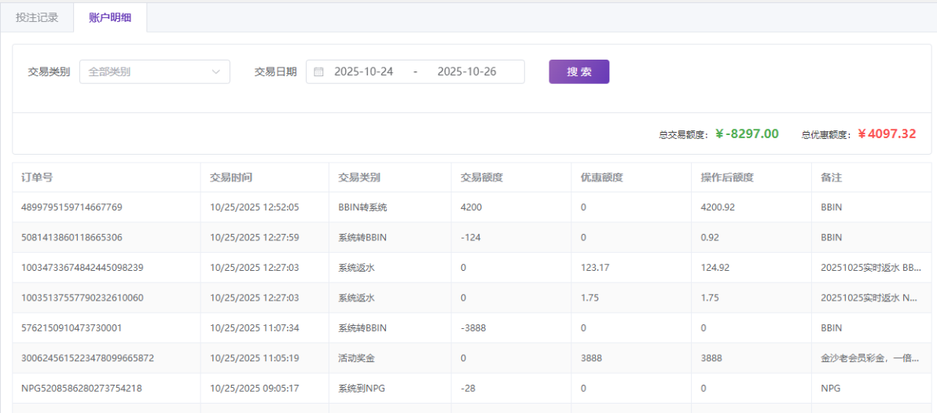Click the 操作后额度 column header
The width and height of the screenshot is (937, 413).
(x=727, y=177)
